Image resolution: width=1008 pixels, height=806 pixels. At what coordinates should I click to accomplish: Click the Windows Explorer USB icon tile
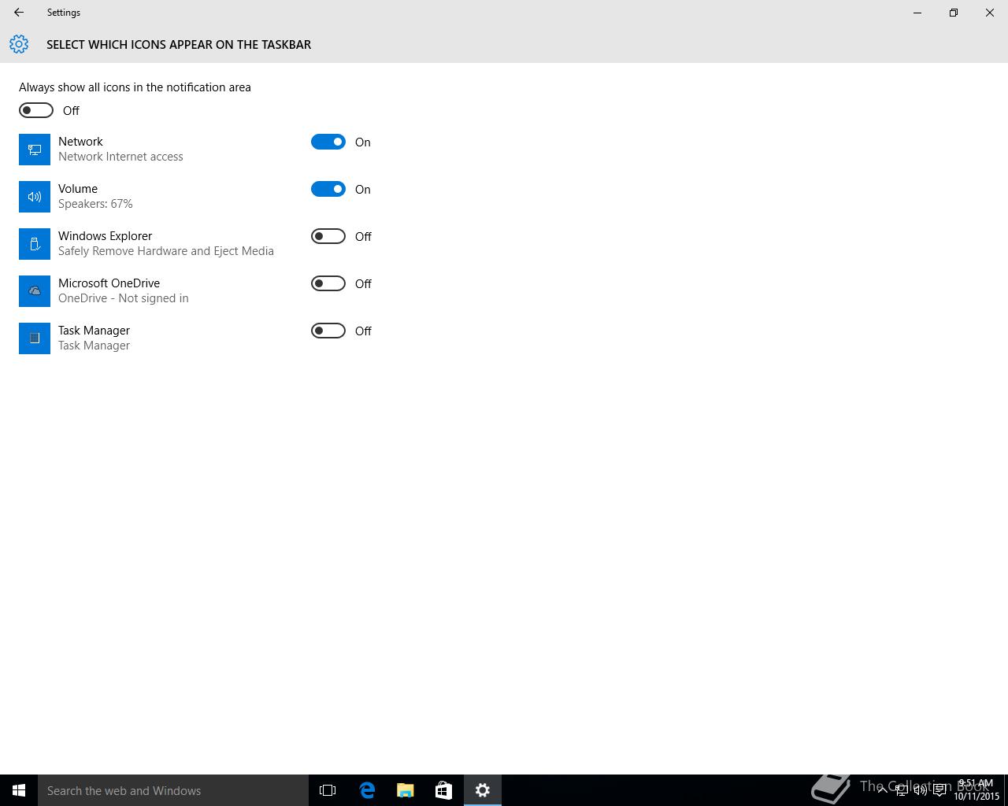click(35, 244)
